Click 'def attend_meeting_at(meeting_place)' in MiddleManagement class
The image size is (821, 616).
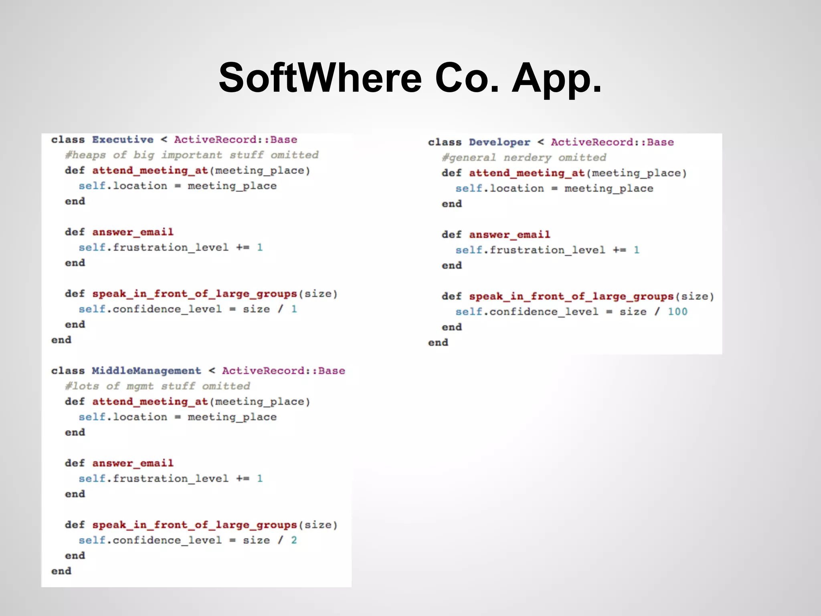188,402
